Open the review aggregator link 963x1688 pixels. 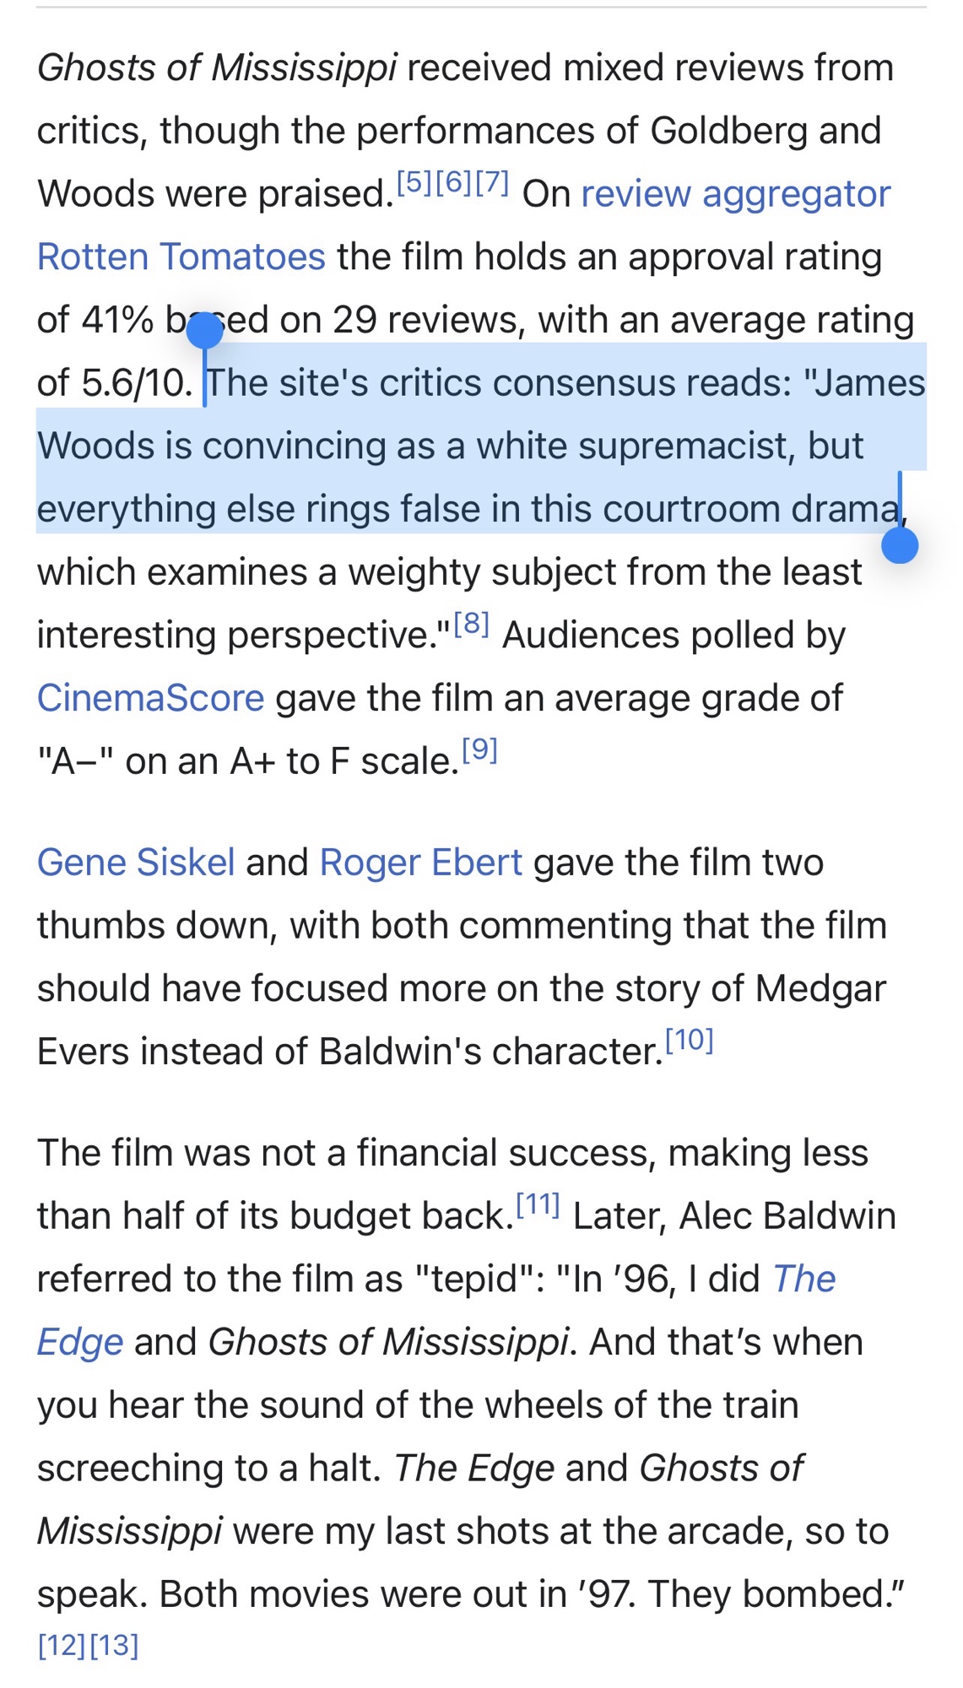click(735, 195)
